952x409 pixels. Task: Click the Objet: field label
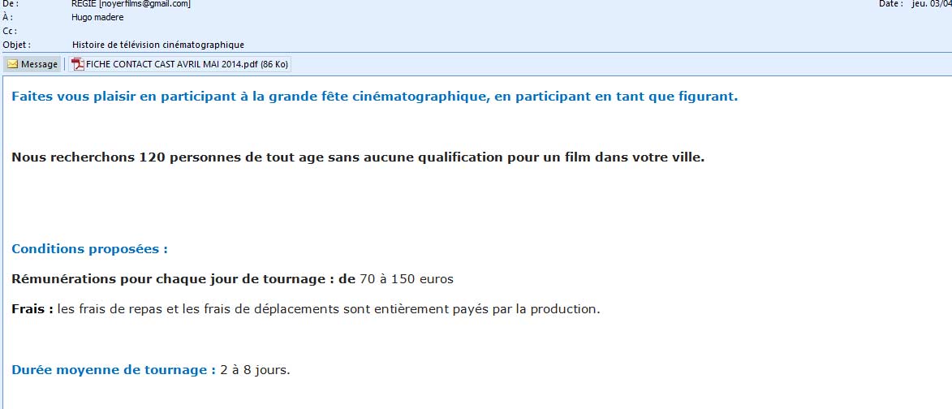click(17, 45)
